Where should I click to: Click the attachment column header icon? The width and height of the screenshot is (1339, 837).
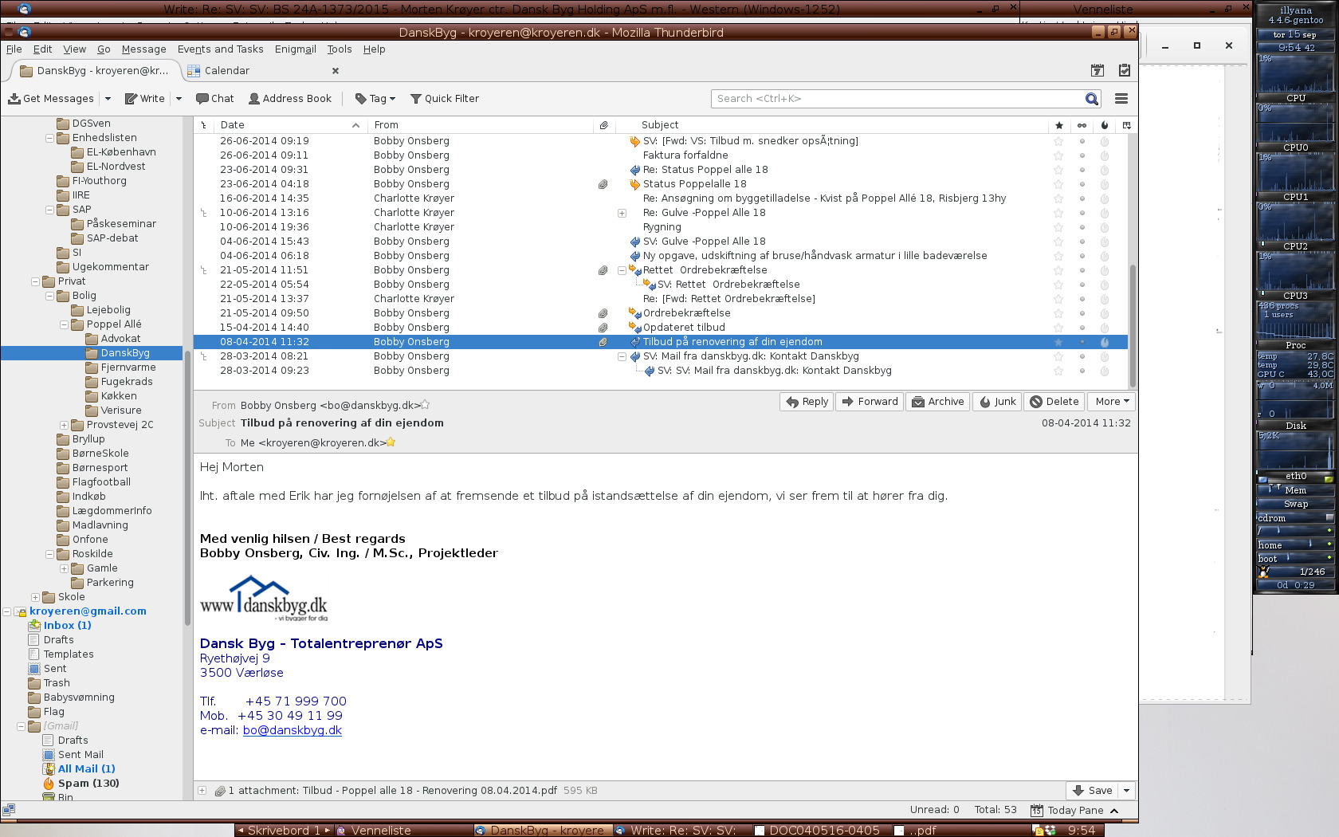point(604,125)
